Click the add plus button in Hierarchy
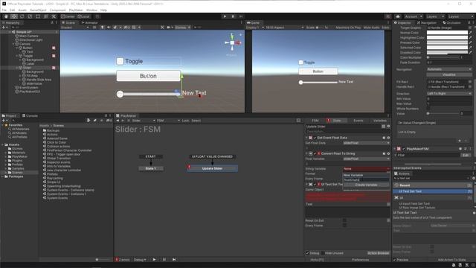The image size is (476, 268). [x=4, y=28]
